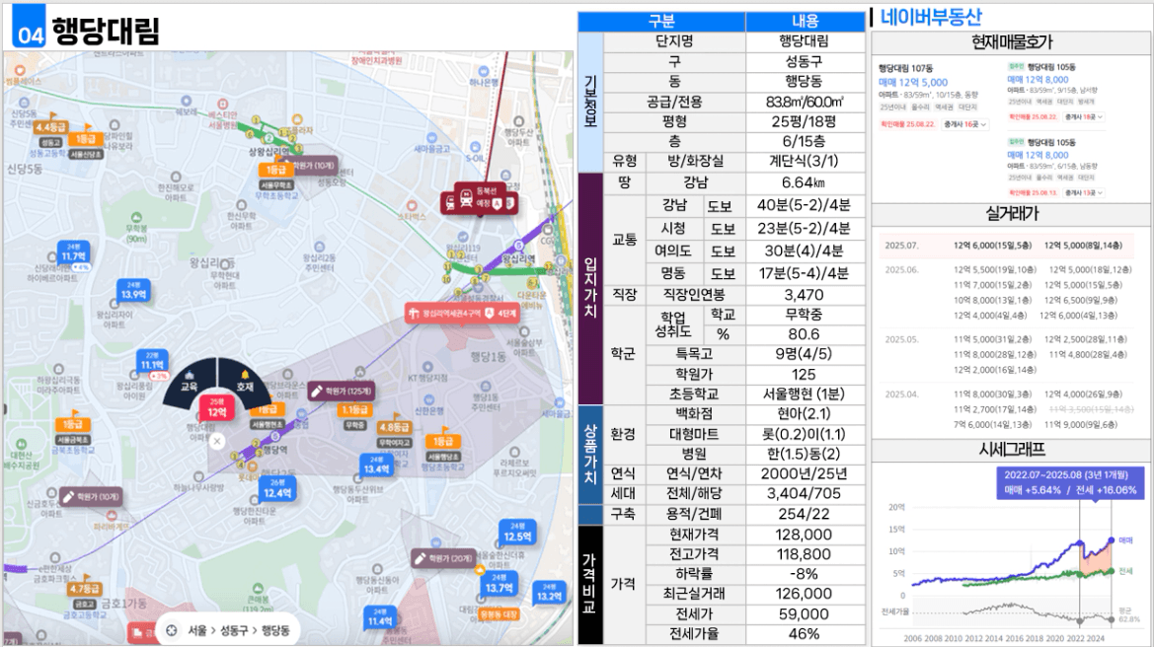Click the 매매 legend on the price graph
1154x647 pixels.
pos(1125,540)
